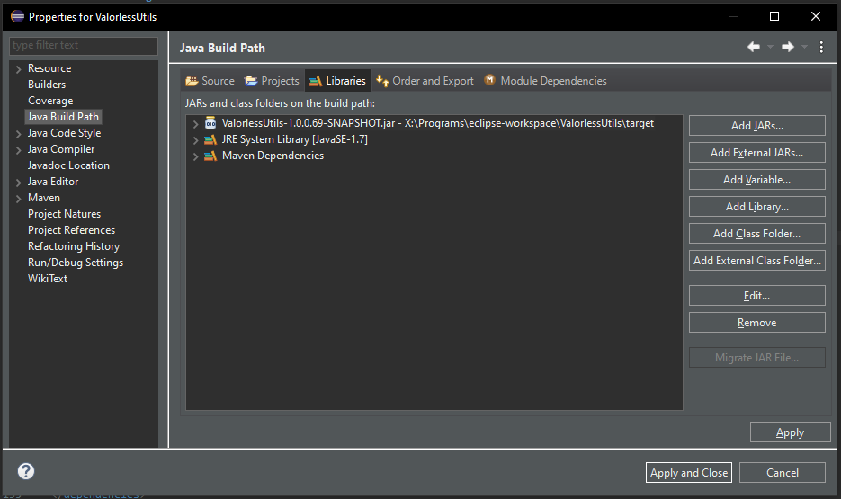This screenshot has height=499, width=841.
Task: Select WikiText tree item
Action: [x=48, y=279]
